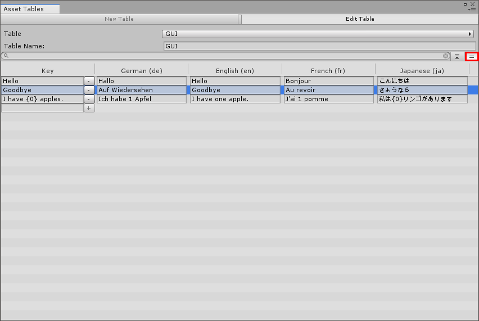Image resolution: width=479 pixels, height=321 pixels.
Task: Edit German cell 'Auf Wiedersehen'
Action: point(142,90)
